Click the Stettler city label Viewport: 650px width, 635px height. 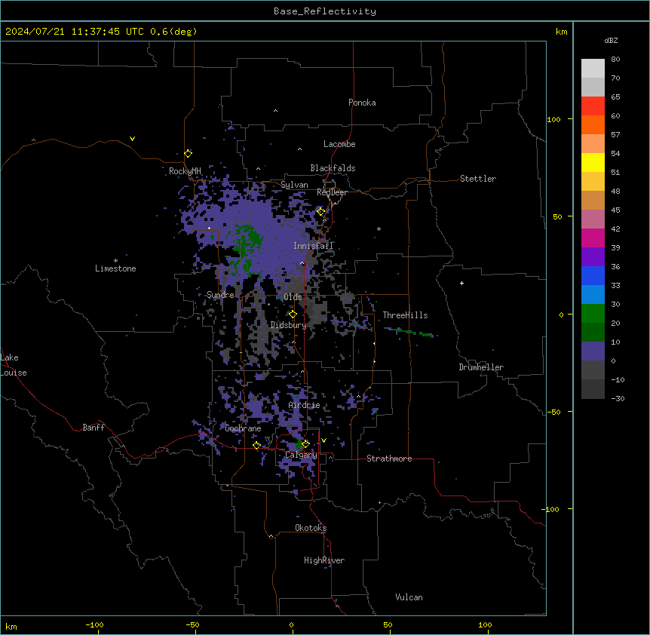click(478, 179)
